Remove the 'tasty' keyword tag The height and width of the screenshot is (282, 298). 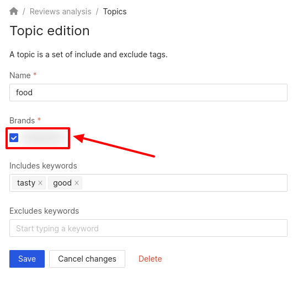click(x=40, y=183)
